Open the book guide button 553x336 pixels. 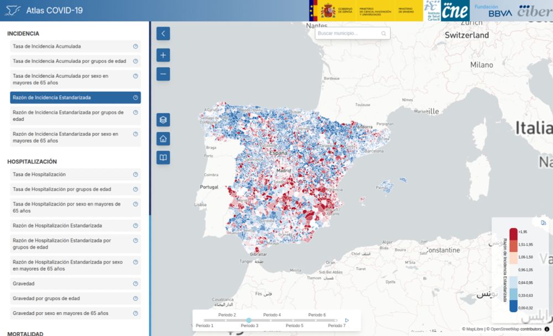pos(163,158)
